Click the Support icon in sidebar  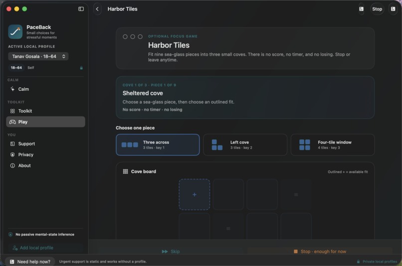click(x=12, y=144)
